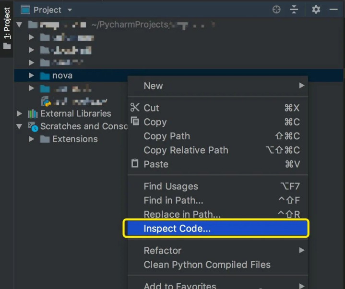Click the External Libraries icon

(x=33, y=114)
